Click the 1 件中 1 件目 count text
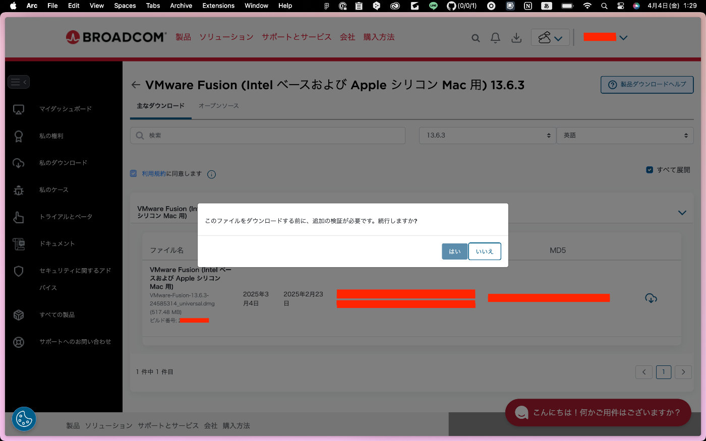This screenshot has width=706, height=441. 154,372
